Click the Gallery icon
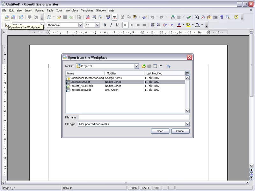This screenshot has width=255, height=191. tap(209, 17)
